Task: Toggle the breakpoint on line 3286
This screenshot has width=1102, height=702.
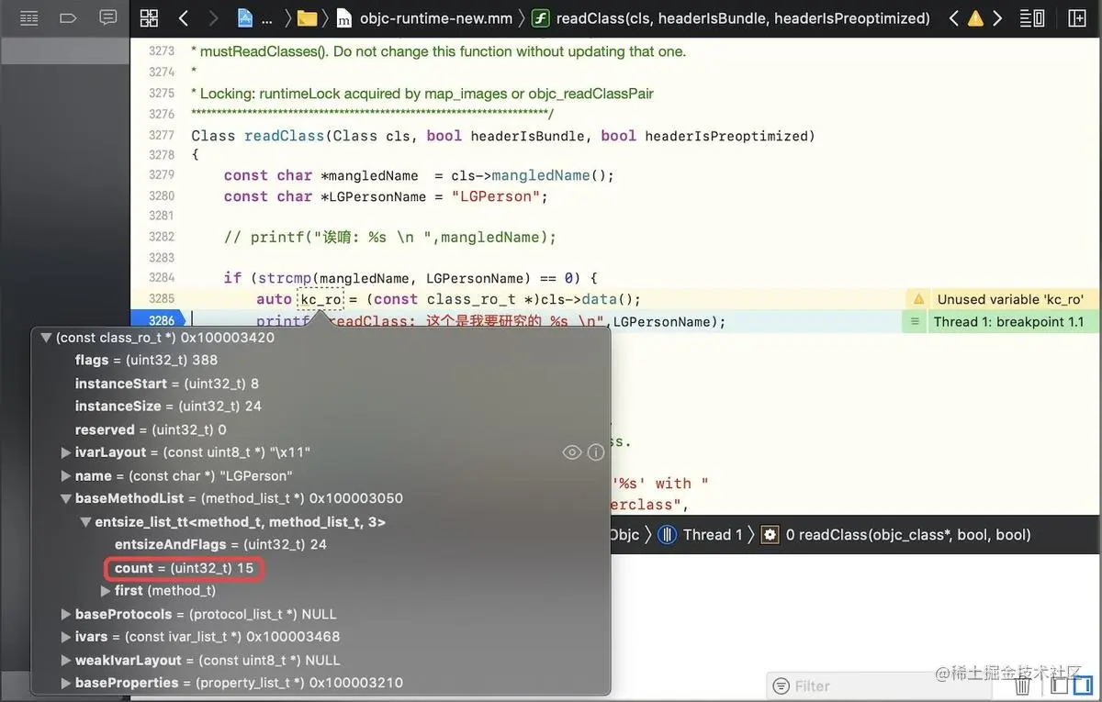Action: coord(162,321)
